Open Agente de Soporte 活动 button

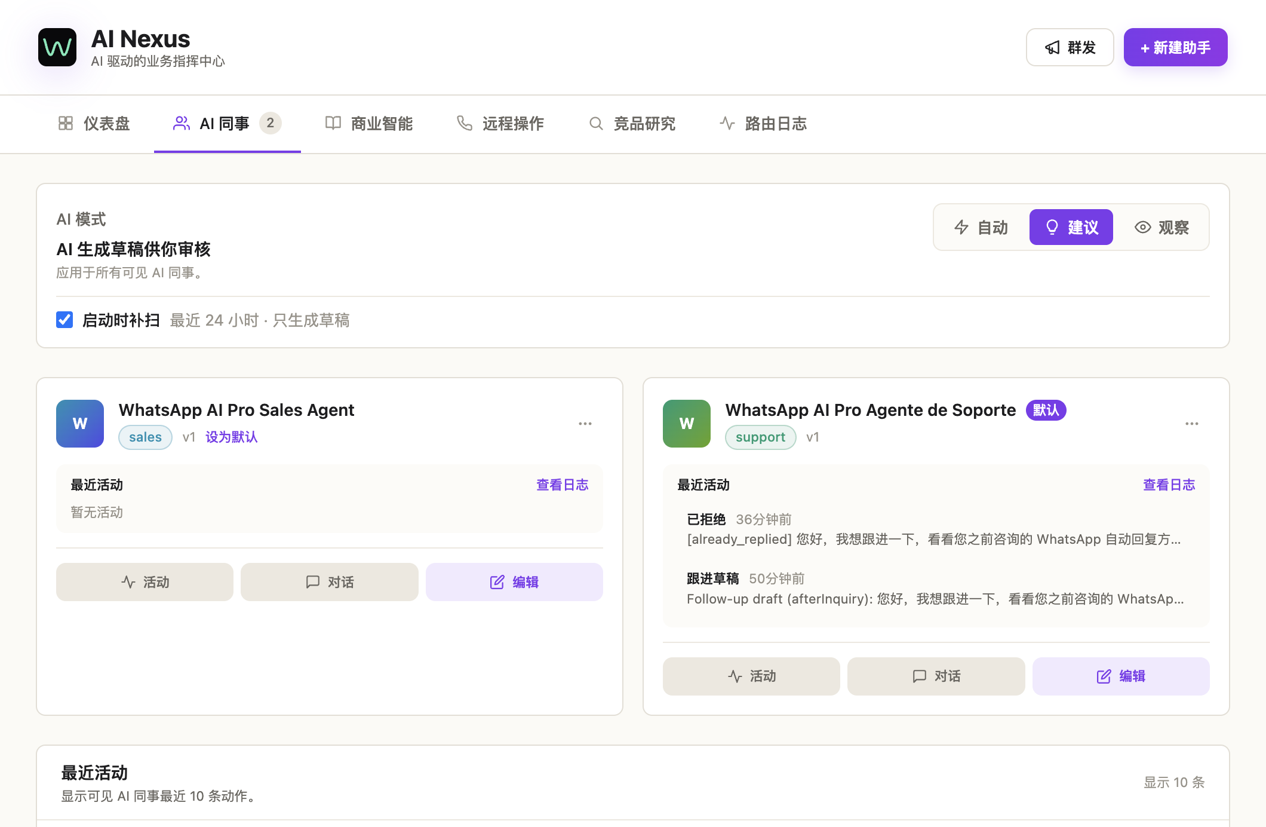click(x=751, y=676)
